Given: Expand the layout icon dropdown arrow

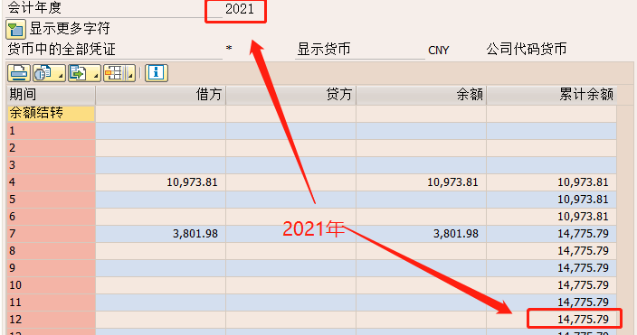Looking at the screenshot, I should coord(131,73).
